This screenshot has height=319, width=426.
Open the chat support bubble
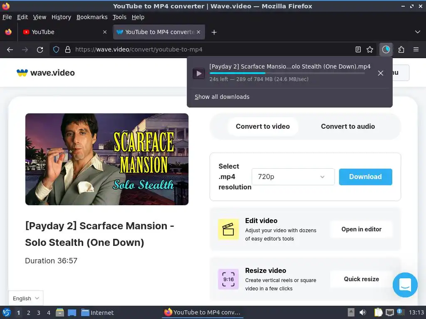(405, 285)
